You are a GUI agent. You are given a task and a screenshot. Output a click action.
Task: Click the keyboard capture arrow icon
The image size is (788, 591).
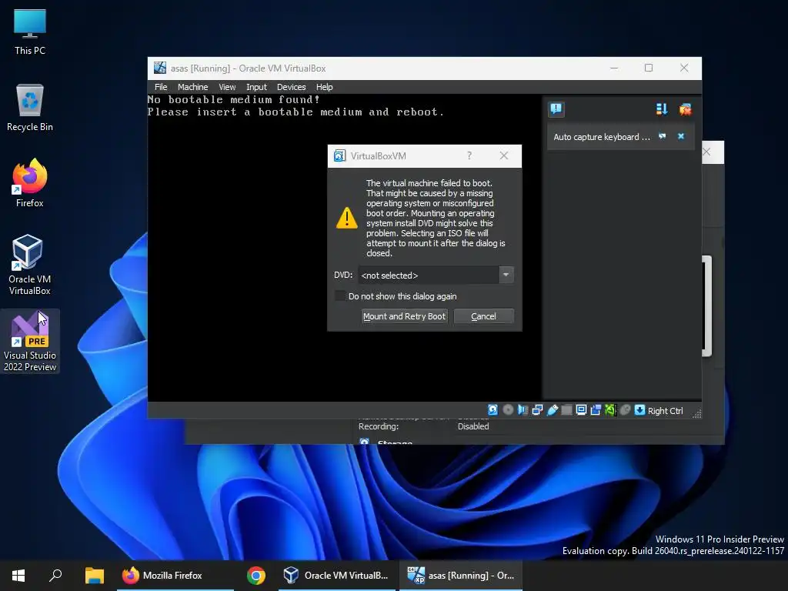tap(639, 410)
